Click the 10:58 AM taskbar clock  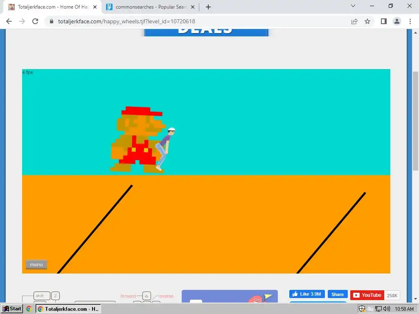coord(404,309)
